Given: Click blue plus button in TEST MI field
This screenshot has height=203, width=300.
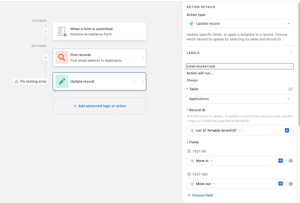Looking at the screenshot, I should [x=280, y=161].
